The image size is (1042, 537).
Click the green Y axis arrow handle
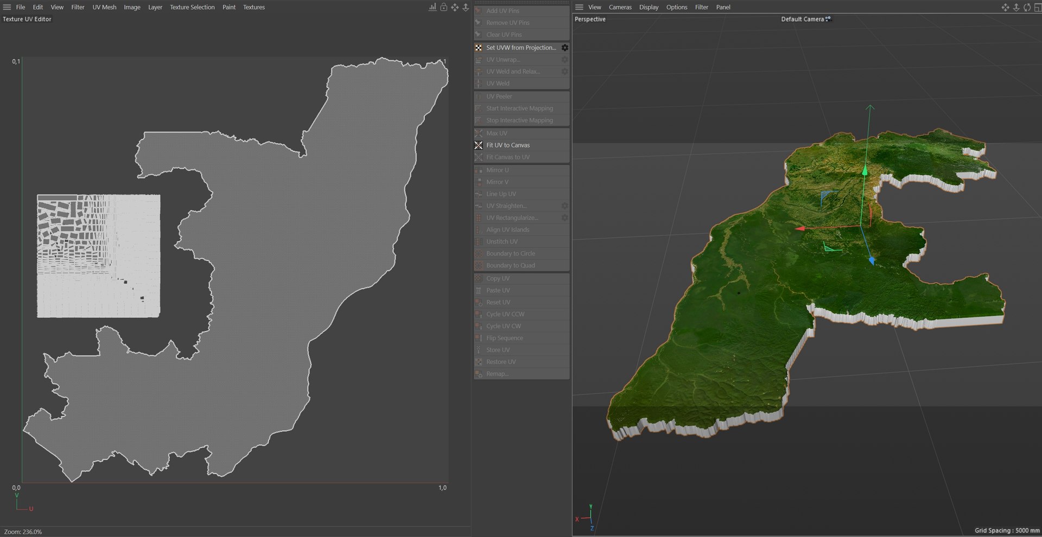(x=865, y=171)
